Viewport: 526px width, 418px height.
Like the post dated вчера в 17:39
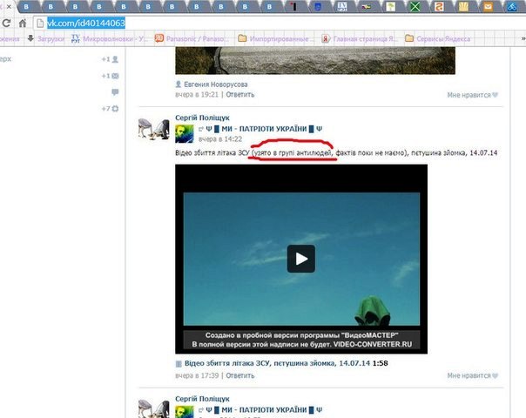(x=472, y=375)
